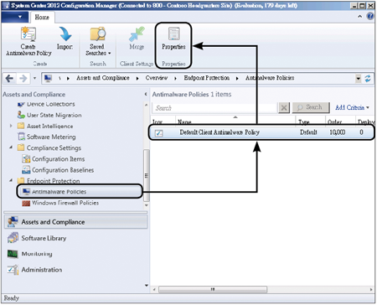Screen dimensions: 377x305
Task: Refresh view using the refresh icon
Action: click(x=368, y=79)
